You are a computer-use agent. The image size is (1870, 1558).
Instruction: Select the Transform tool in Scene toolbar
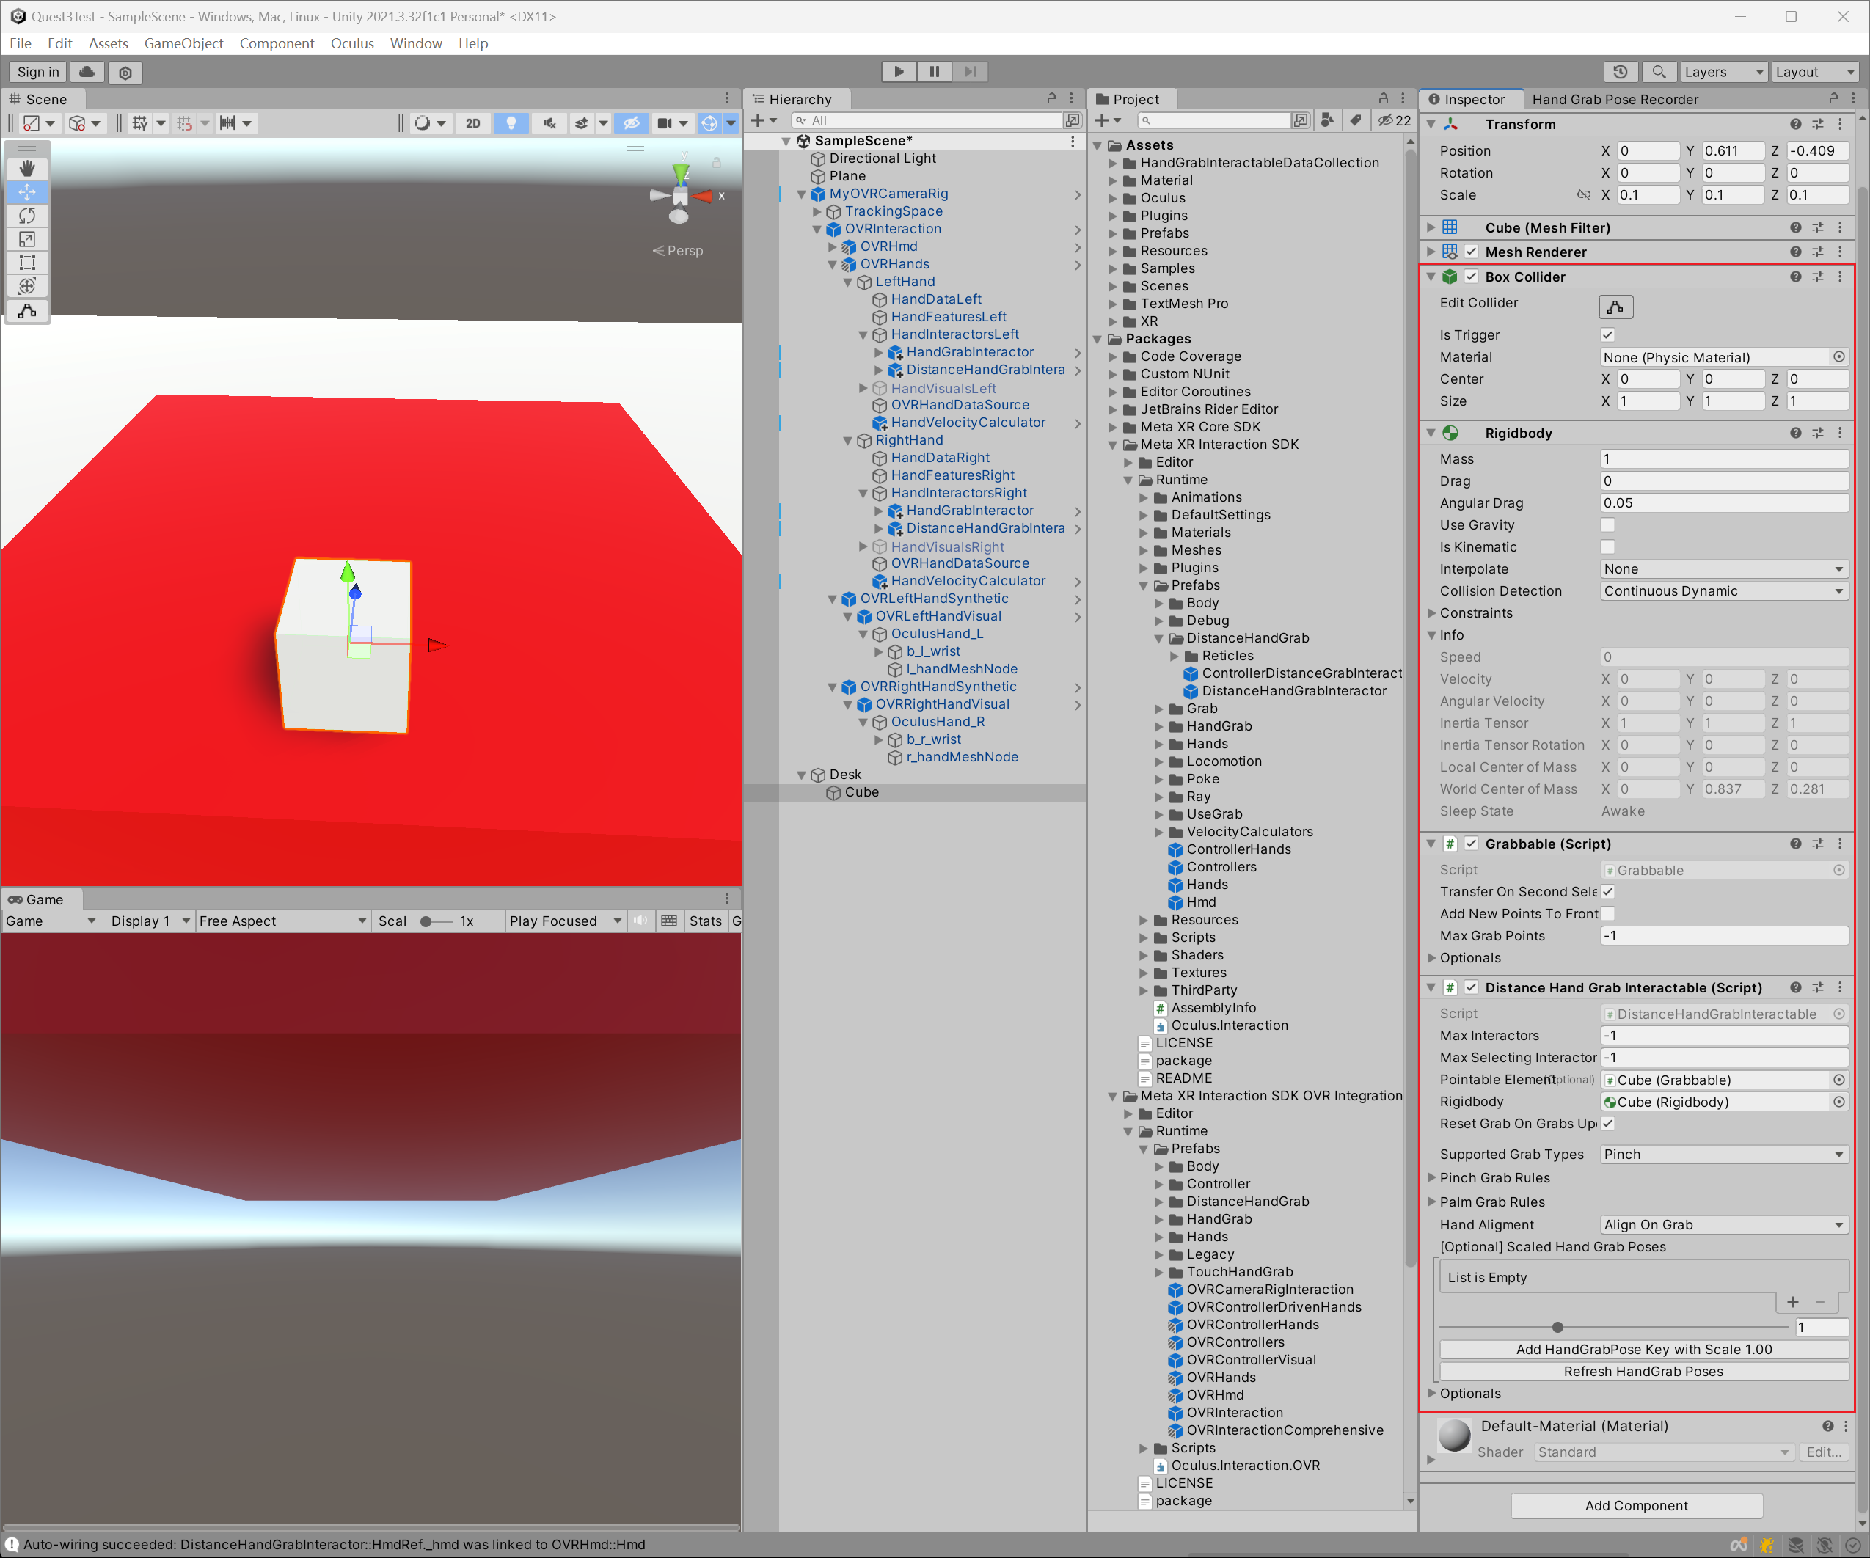[x=28, y=286]
